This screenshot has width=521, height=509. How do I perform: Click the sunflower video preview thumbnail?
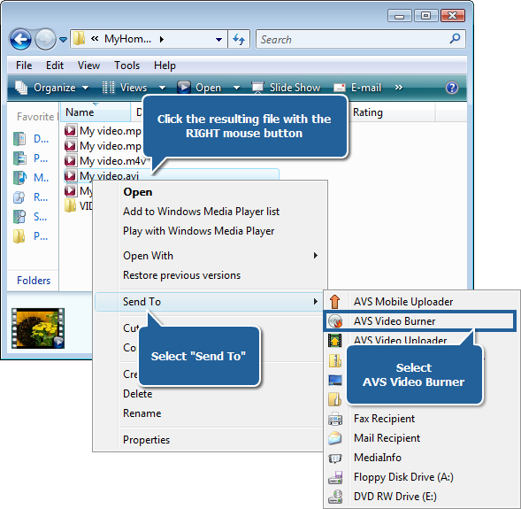pos(38,328)
